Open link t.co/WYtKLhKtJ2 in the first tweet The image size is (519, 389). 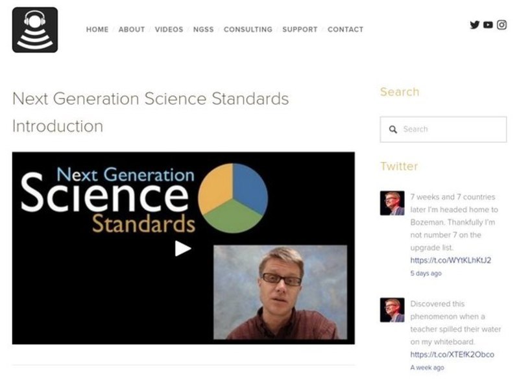click(452, 260)
